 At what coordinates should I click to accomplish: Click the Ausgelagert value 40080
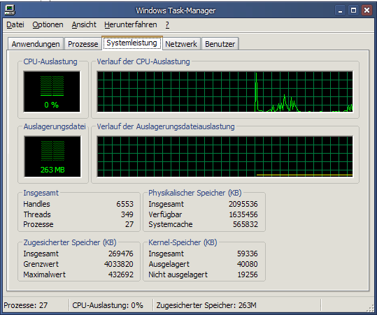tap(248, 264)
